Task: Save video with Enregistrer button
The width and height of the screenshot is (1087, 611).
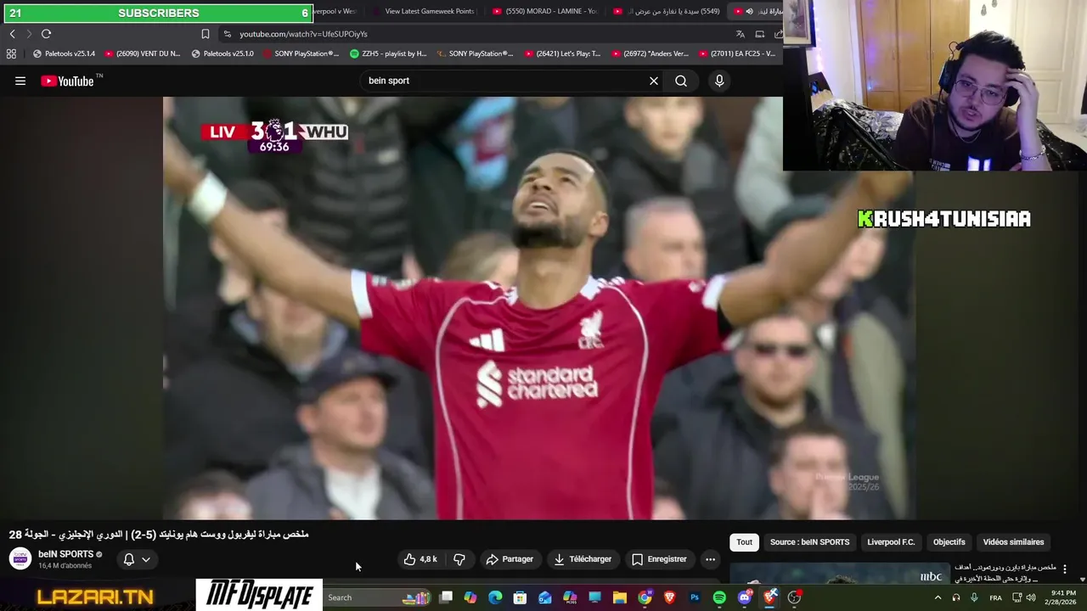Action: pos(659,559)
